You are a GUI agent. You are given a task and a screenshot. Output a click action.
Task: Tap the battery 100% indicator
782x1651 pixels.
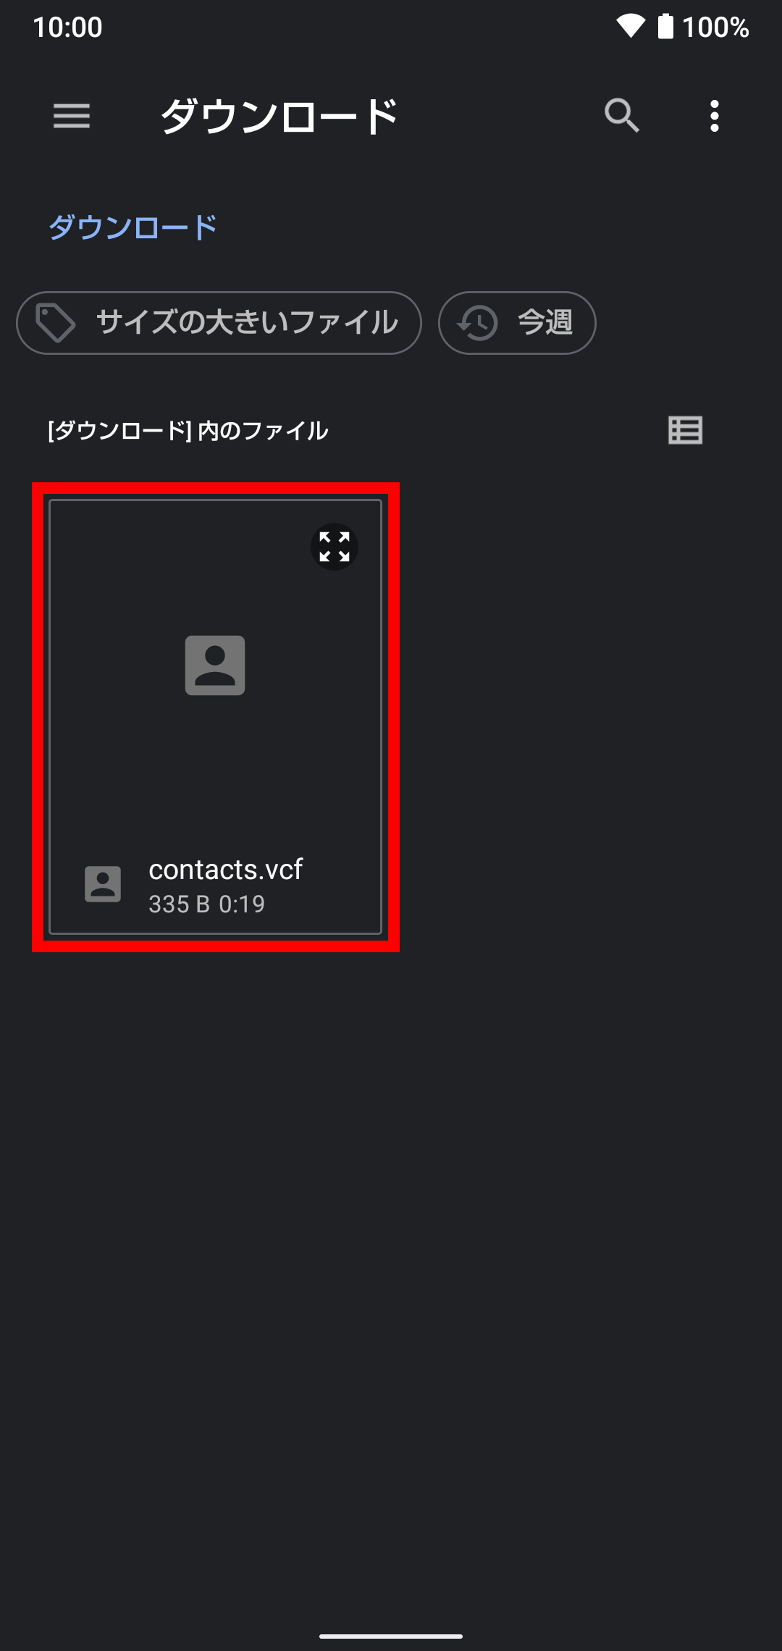coord(703,27)
